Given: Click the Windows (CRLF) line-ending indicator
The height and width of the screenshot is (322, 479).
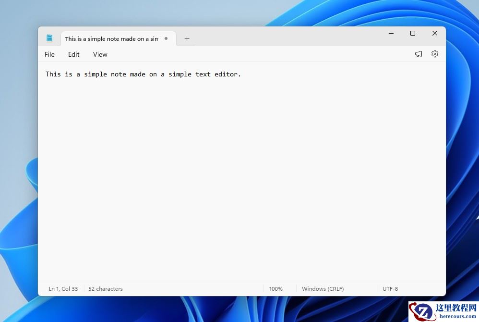Looking at the screenshot, I should pos(323,289).
